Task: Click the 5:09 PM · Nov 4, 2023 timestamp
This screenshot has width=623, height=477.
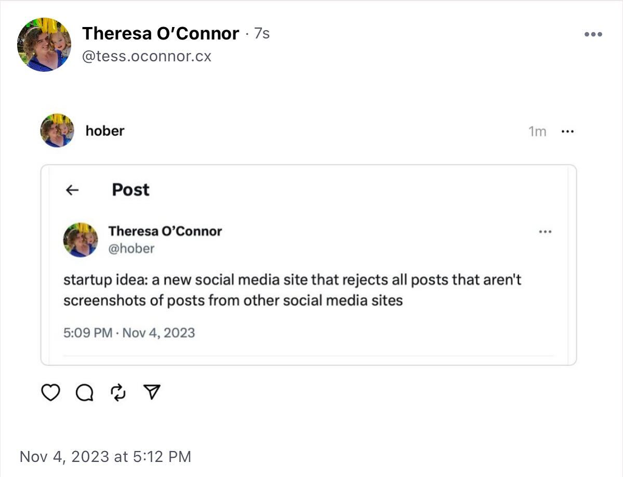Action: 129,333
